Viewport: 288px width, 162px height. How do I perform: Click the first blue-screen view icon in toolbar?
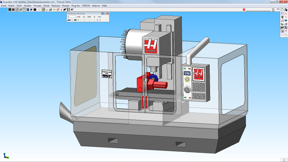(x=10, y=10)
